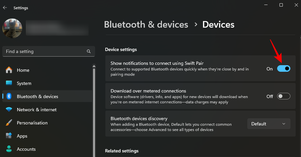This screenshot has height=157, width=301.
Task: Open Bluetooth devices discovery Default dropdown
Action: coord(269,124)
